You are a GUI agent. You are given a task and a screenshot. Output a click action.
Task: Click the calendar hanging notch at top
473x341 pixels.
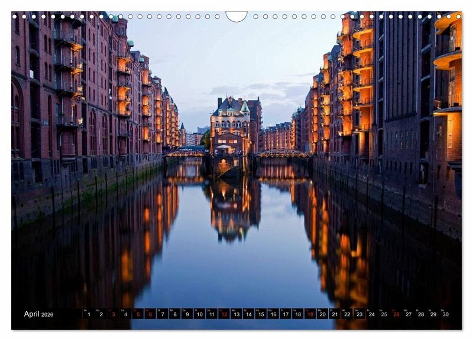coord(237,16)
